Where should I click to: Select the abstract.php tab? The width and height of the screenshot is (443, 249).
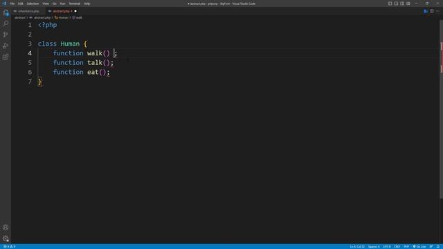61,11
